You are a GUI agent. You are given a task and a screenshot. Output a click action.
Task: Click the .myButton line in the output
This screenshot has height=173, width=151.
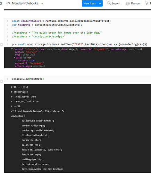(x=18, y=116)
